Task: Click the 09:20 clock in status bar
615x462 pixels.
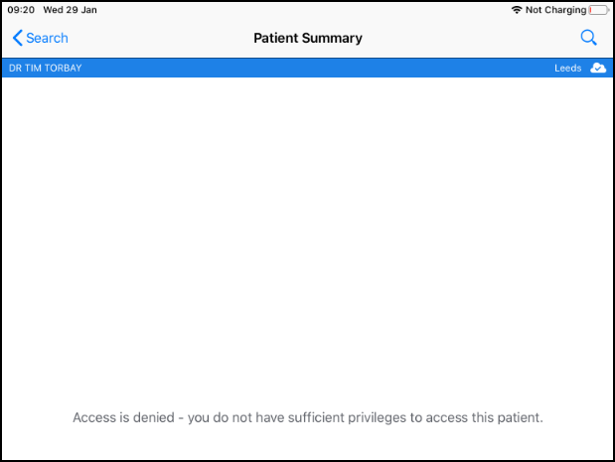Action: point(21,9)
